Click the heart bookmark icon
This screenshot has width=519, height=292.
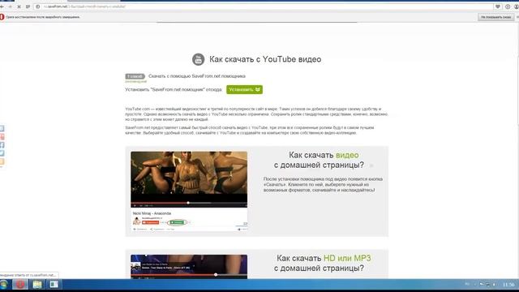(x=498, y=6)
